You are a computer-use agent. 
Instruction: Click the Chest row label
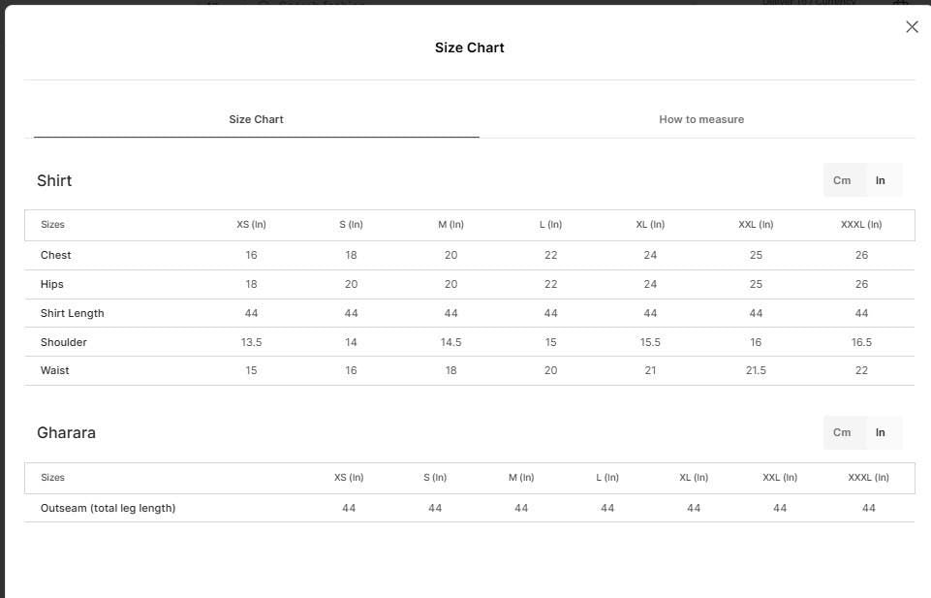pyautogui.click(x=56, y=255)
